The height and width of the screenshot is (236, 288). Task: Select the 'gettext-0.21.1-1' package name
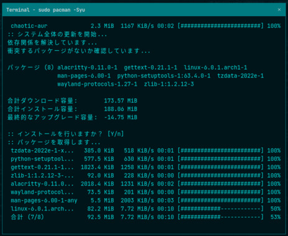(x=151, y=68)
